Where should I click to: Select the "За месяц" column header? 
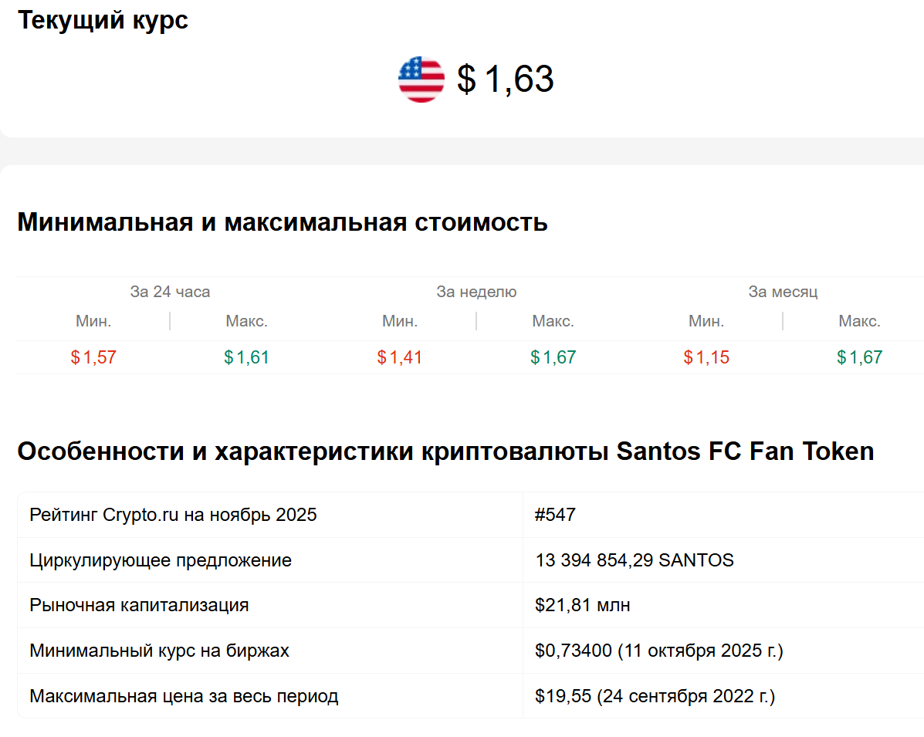tap(783, 292)
